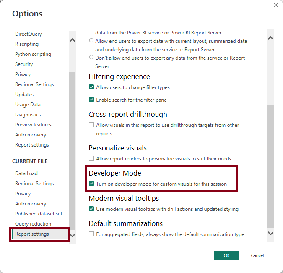This screenshot has width=283, height=273.
Task: Select Diagnostics in the sidebar
Action: click(x=28, y=115)
